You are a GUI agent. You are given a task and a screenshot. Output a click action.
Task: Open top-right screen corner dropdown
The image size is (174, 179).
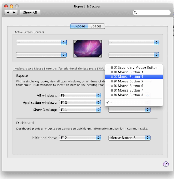[x=134, y=43]
